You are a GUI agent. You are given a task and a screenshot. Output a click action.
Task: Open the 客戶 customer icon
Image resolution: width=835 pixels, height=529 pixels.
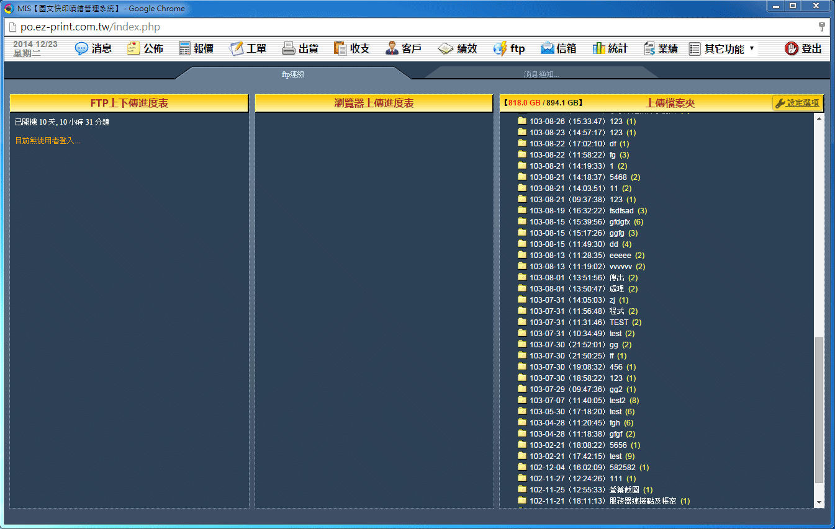pos(392,49)
